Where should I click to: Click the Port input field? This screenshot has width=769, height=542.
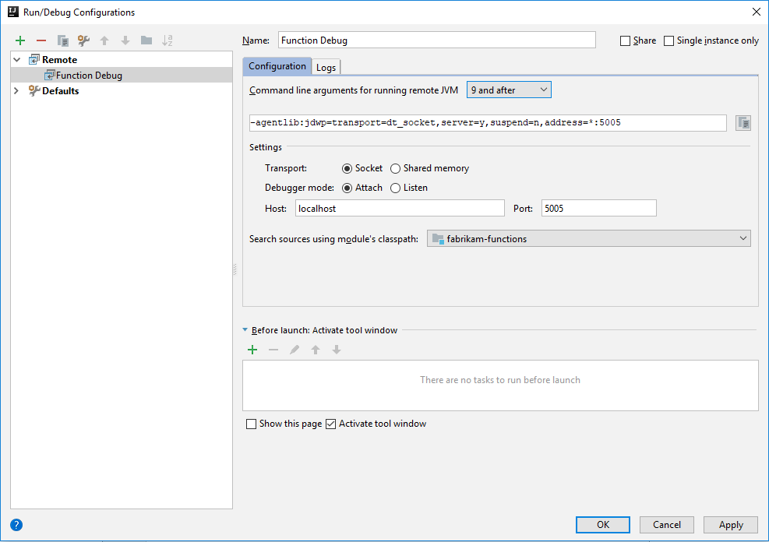[599, 208]
